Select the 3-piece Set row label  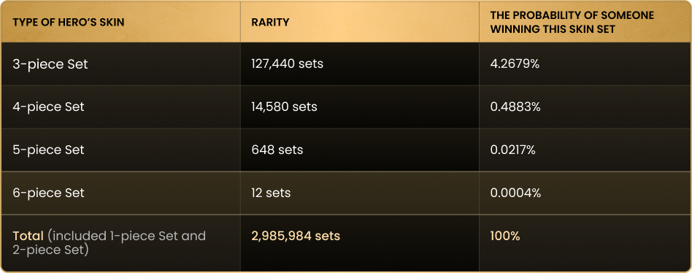tap(50, 64)
